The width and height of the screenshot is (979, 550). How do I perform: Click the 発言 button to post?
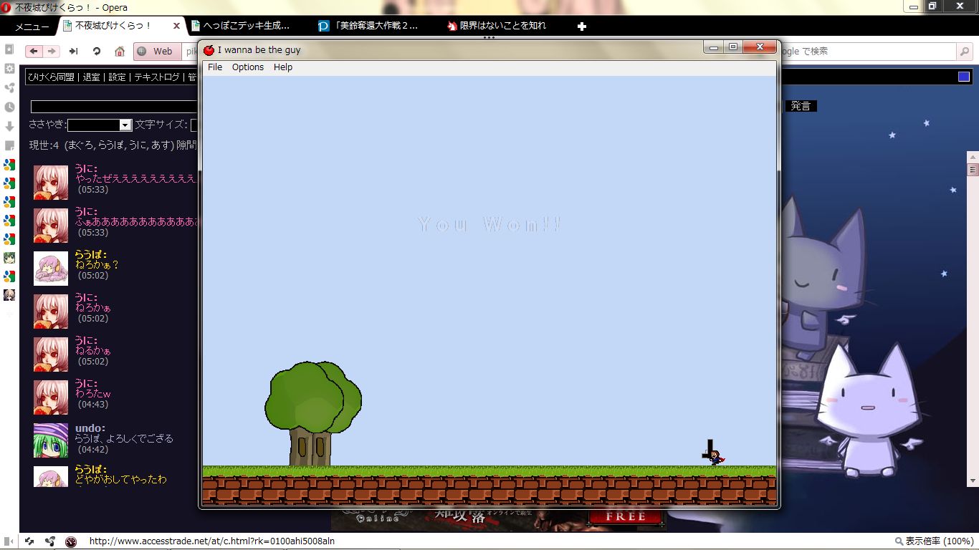pyautogui.click(x=801, y=106)
